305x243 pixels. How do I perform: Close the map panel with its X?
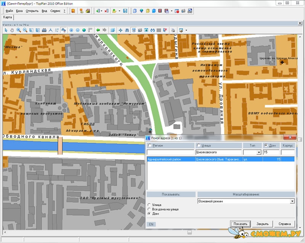300,23
